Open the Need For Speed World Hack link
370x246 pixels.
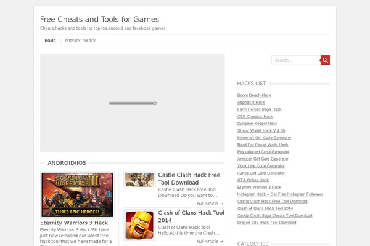[263, 145]
